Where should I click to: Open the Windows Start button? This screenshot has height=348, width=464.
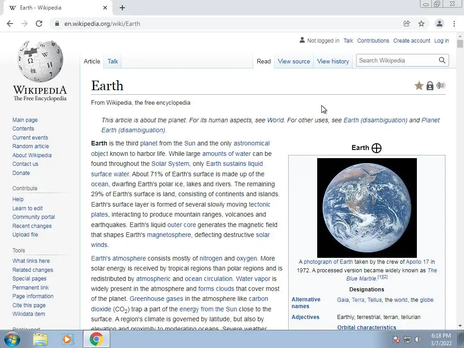12,339
